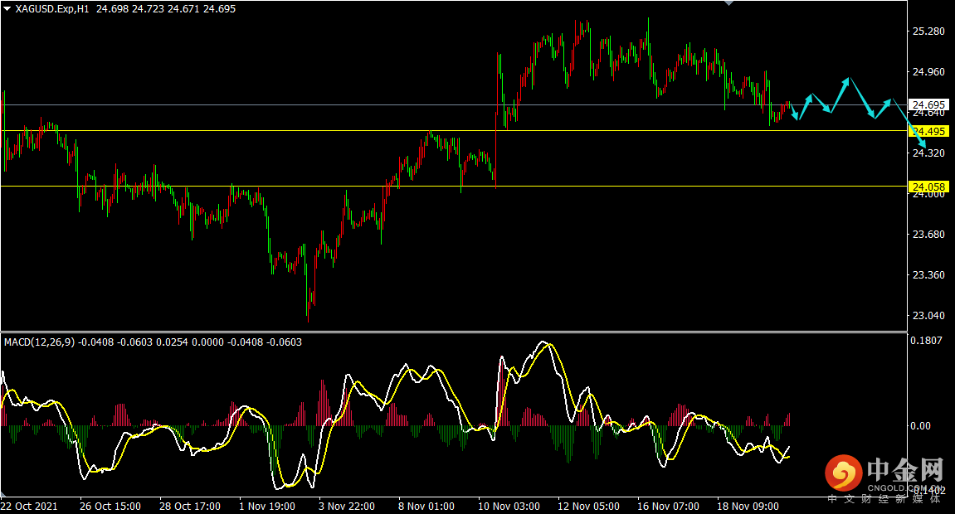955x514 pixels.
Task: Open the 中金网 watermark text link
Action: [904, 472]
